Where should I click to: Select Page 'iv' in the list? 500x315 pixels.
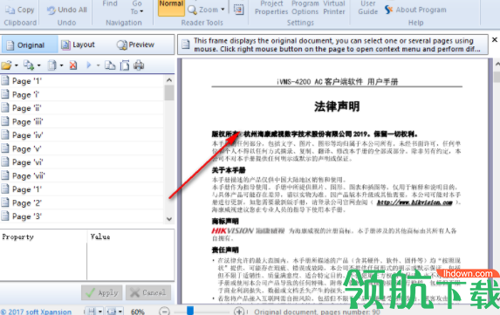pyautogui.click(x=82, y=135)
